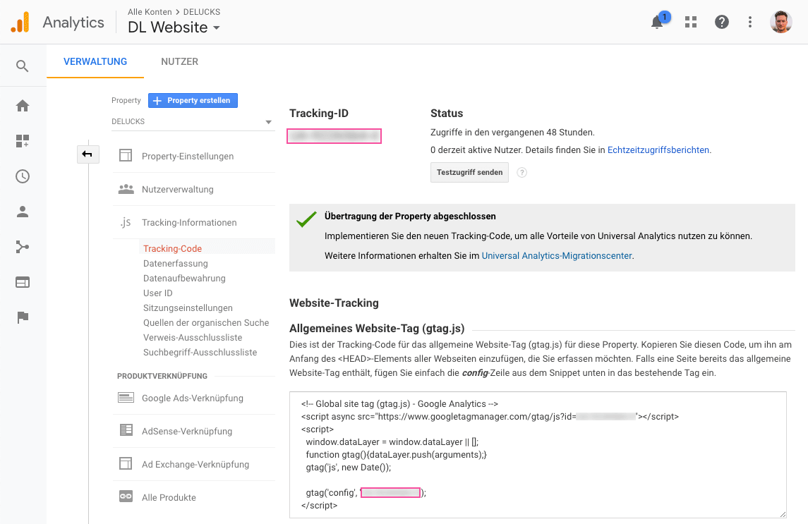
Task: Open Audience reports person icon
Action: pyautogui.click(x=23, y=212)
